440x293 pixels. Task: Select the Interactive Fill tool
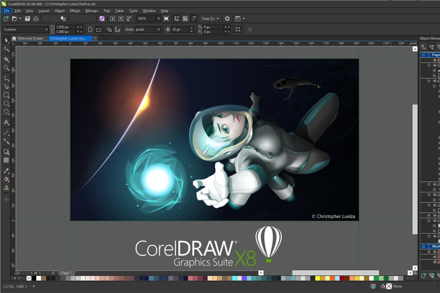[x=6, y=180]
